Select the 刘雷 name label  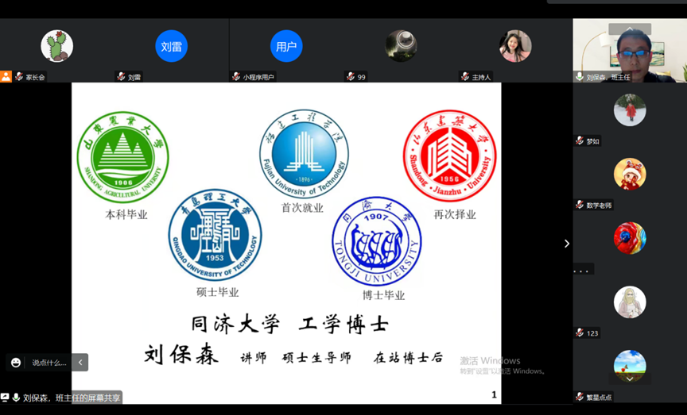click(x=134, y=77)
